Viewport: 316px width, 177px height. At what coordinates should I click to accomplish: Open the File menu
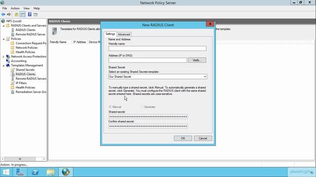(4, 8)
